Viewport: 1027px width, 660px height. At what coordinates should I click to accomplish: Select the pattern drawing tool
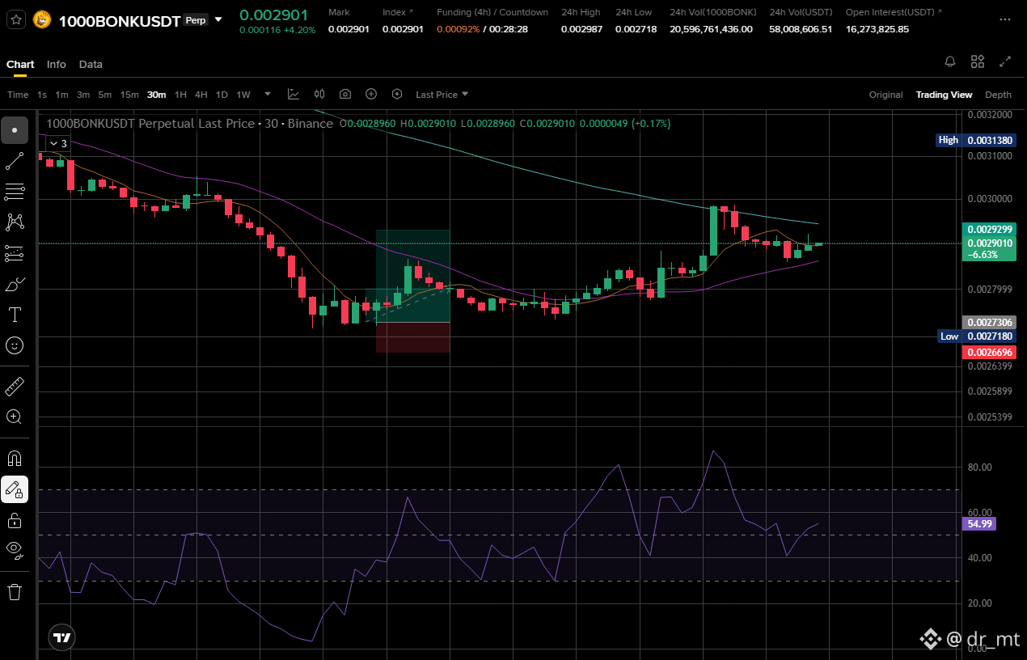click(x=15, y=222)
